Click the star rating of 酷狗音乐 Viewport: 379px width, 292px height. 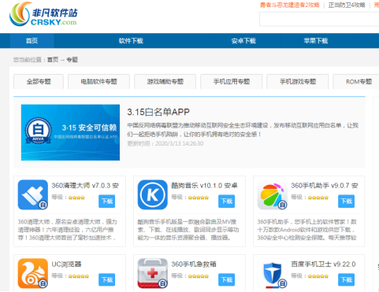199,198
